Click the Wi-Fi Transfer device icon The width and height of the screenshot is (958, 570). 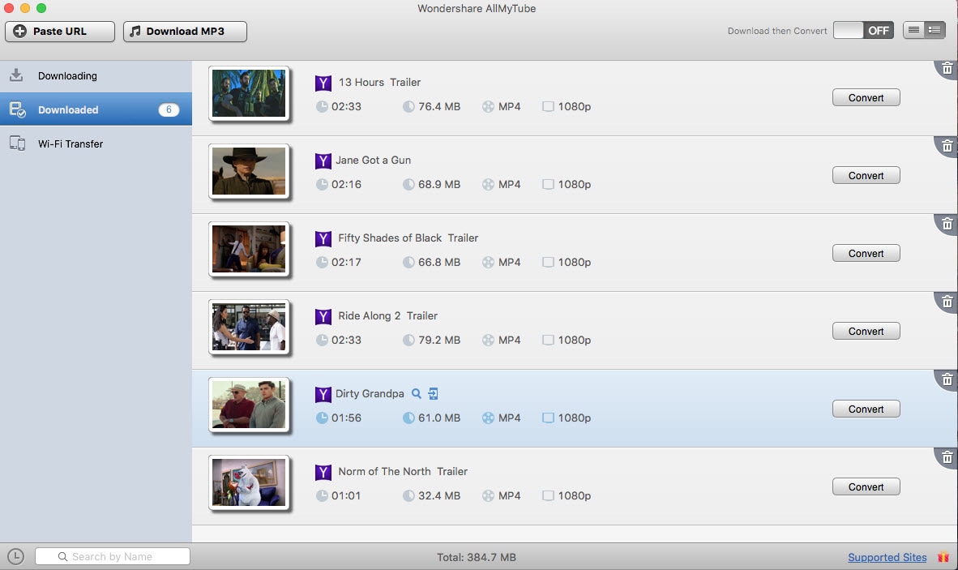[x=17, y=144]
